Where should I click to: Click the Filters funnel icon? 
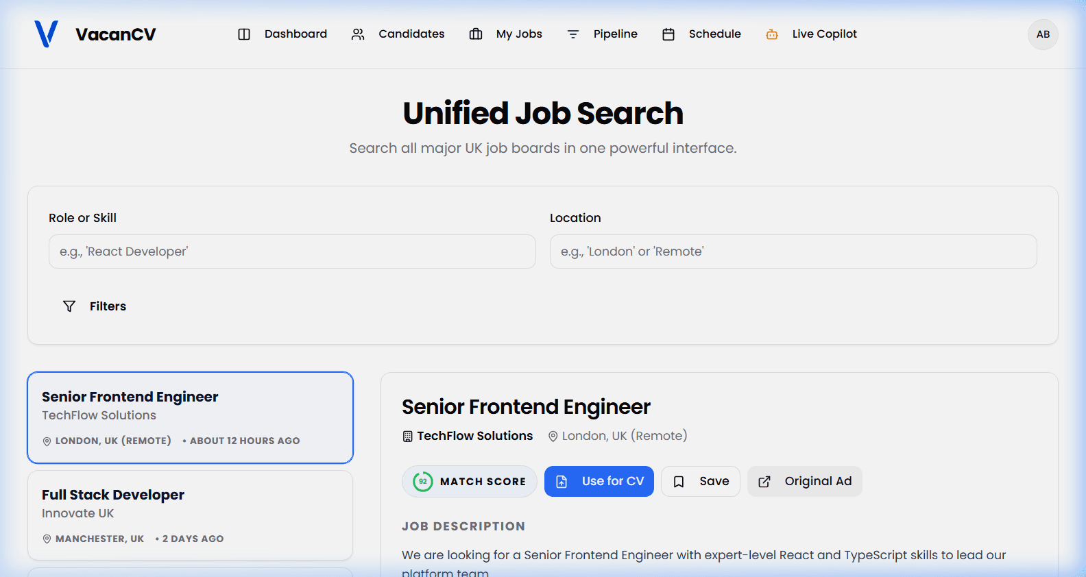[69, 306]
